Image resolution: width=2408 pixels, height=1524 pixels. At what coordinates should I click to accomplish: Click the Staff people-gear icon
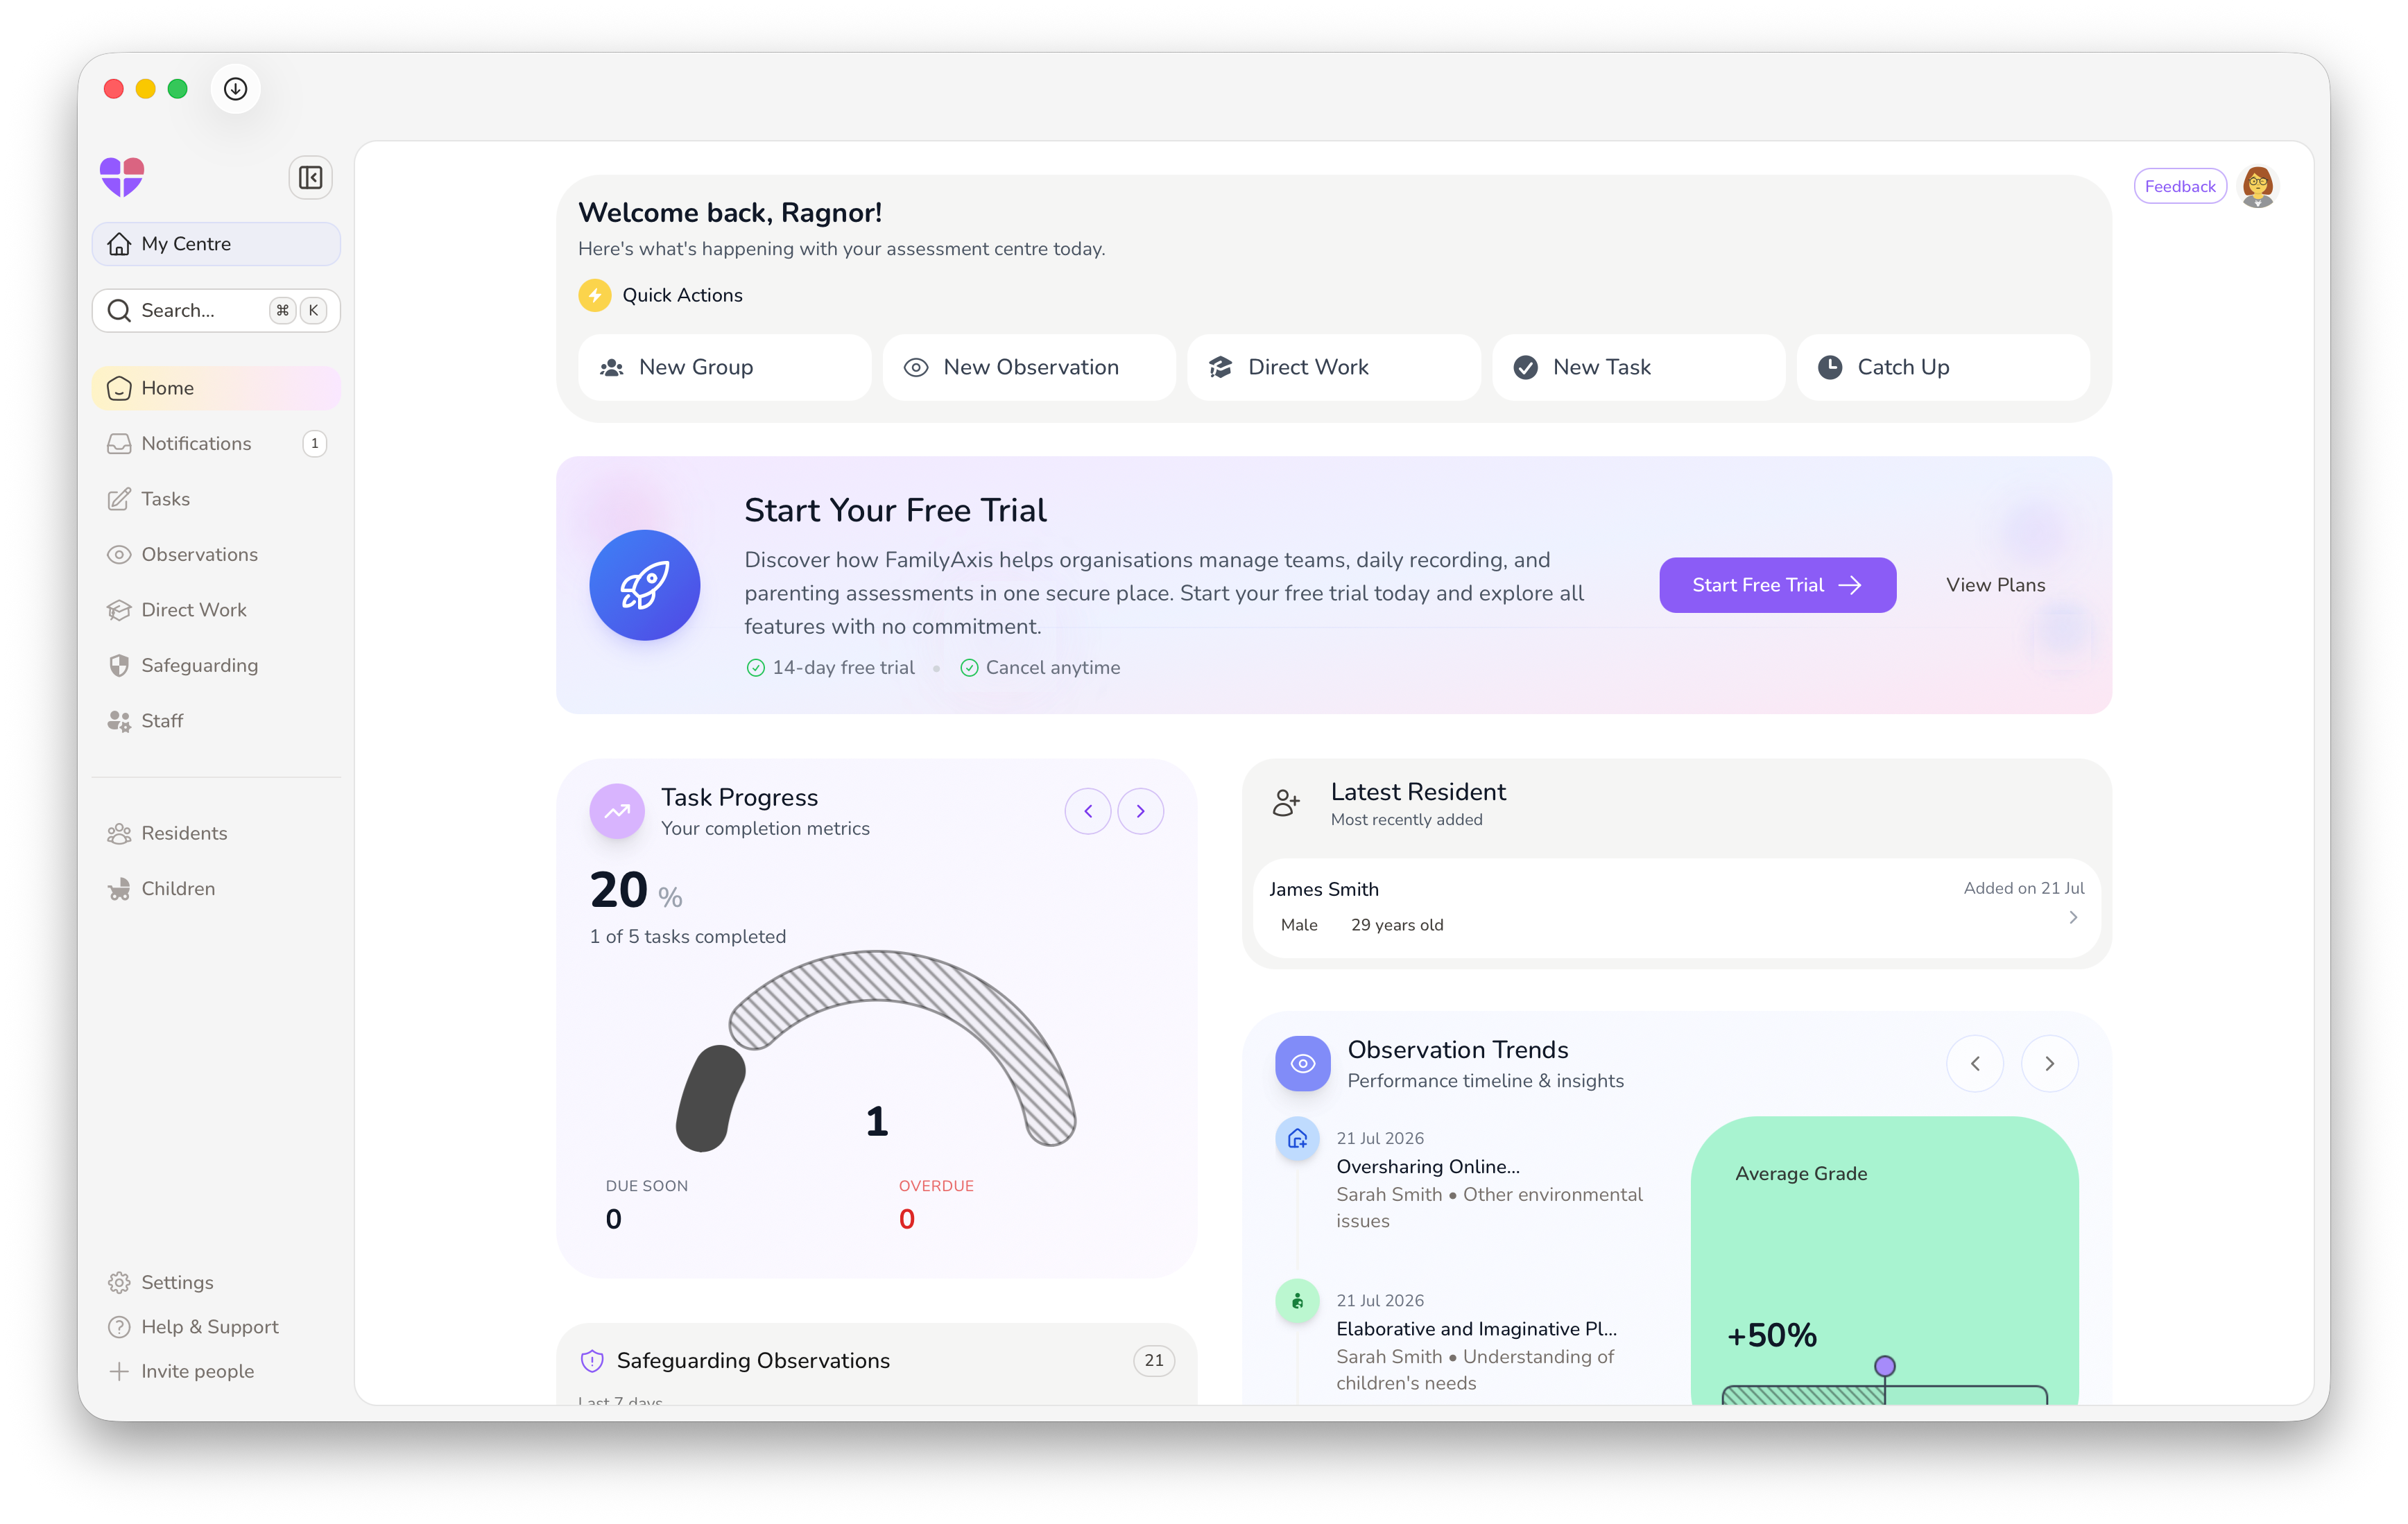(x=119, y=721)
